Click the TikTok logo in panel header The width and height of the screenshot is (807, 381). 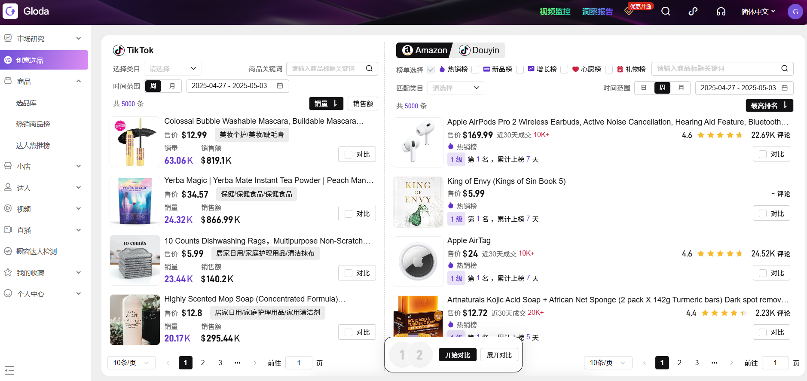click(x=119, y=50)
